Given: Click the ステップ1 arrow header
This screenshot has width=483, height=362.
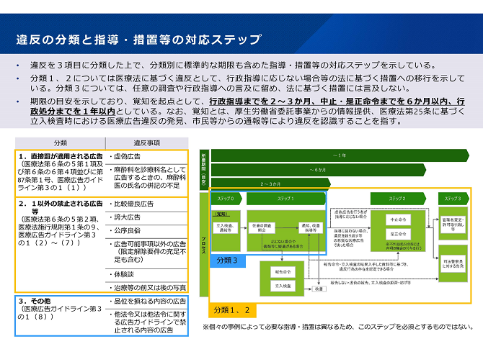Looking at the screenshot, I should [286, 199].
